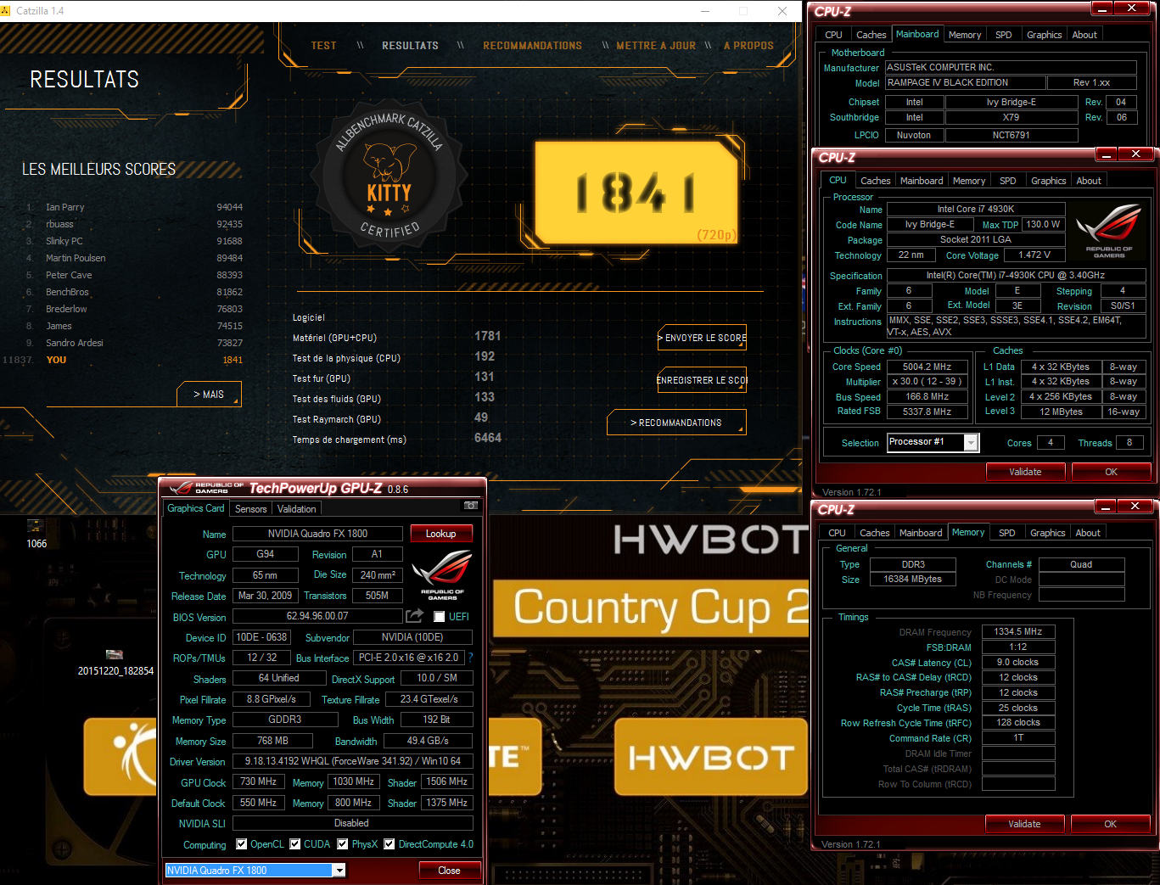Viewport: 1160px width, 885px height.
Task: Click Validate in CPU-Z memory window
Action: [1024, 824]
